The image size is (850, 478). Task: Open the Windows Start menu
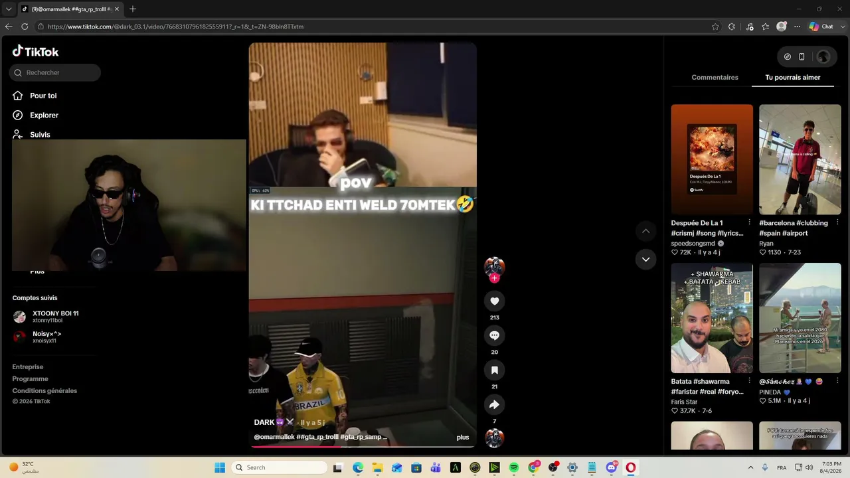[220, 467]
